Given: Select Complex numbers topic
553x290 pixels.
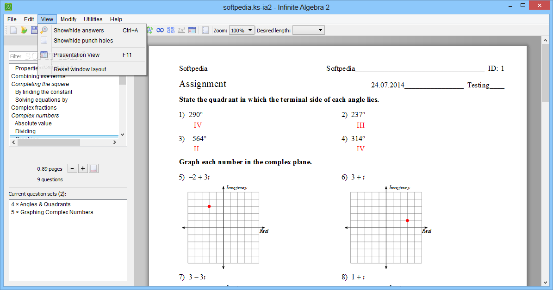Looking at the screenshot, I should point(35,116).
